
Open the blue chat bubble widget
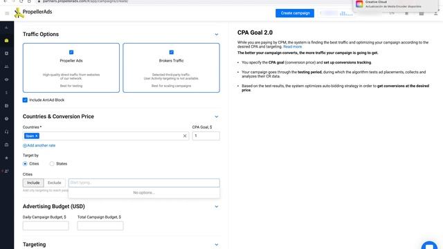point(429,246)
